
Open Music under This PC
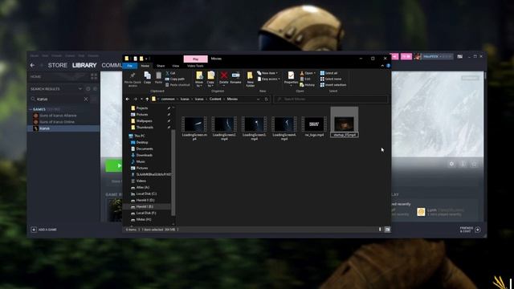coord(141,161)
